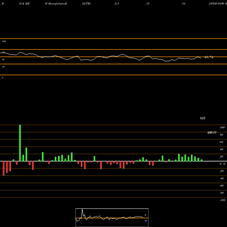Click the tallest green MR histogram bar
The width and height of the screenshot is (227, 227).
click(x=20, y=143)
